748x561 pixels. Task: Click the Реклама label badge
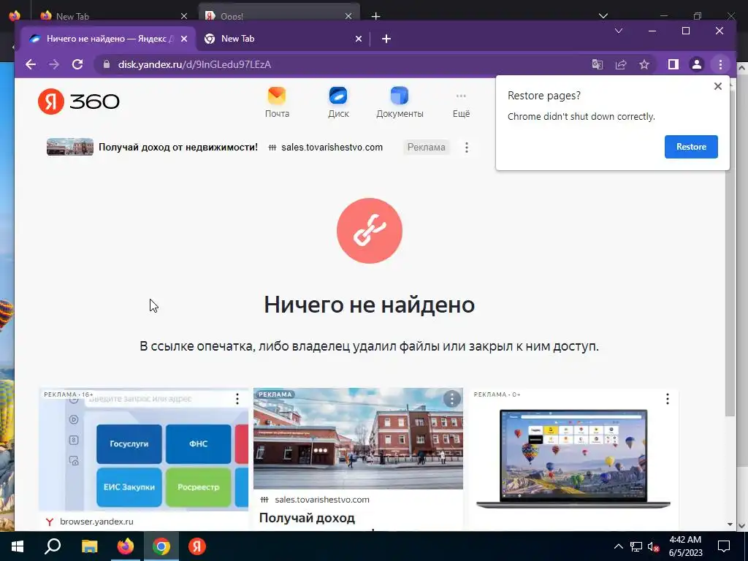[426, 147]
